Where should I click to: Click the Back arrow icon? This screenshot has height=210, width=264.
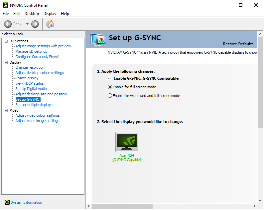8,24
